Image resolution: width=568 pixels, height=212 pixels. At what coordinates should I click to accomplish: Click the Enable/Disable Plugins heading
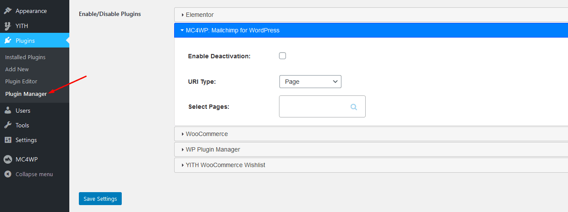click(x=110, y=14)
